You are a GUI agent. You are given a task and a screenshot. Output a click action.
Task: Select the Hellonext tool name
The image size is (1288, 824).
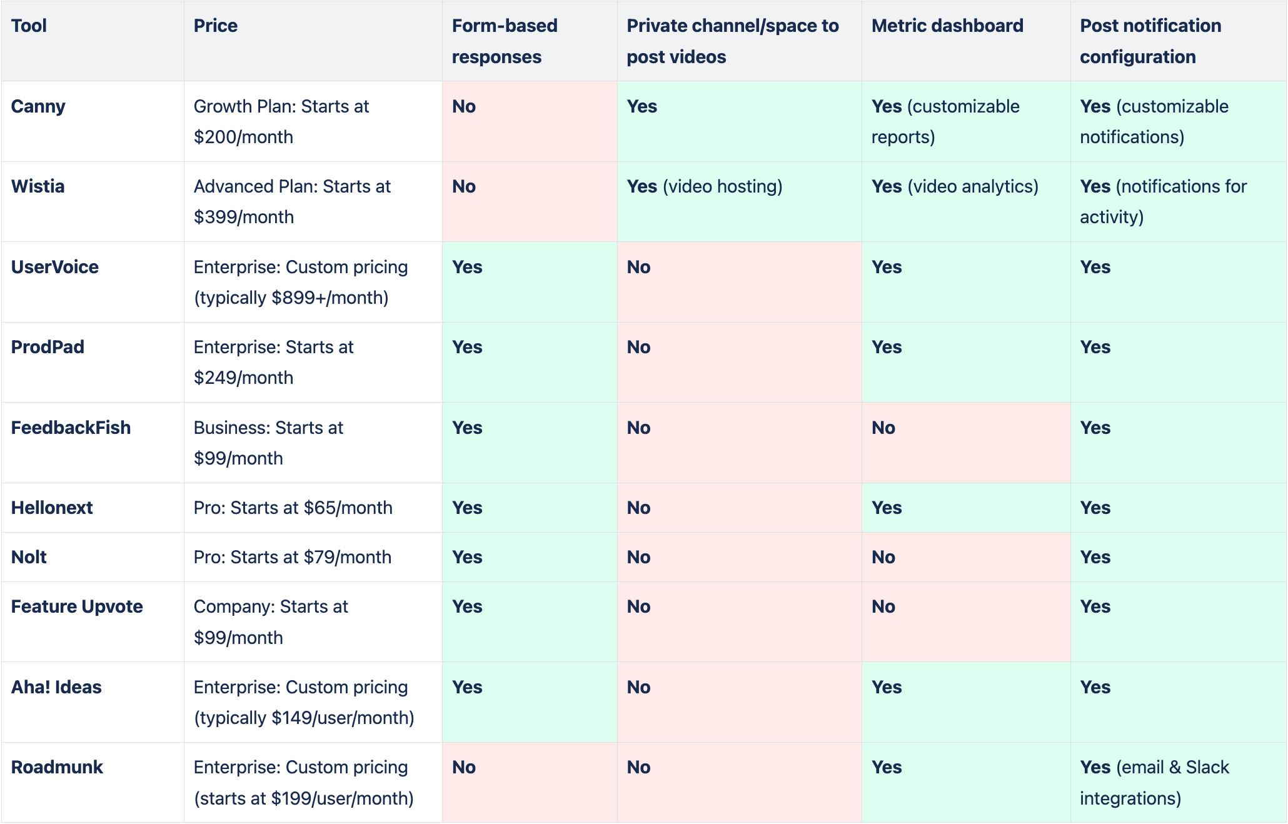click(x=52, y=508)
